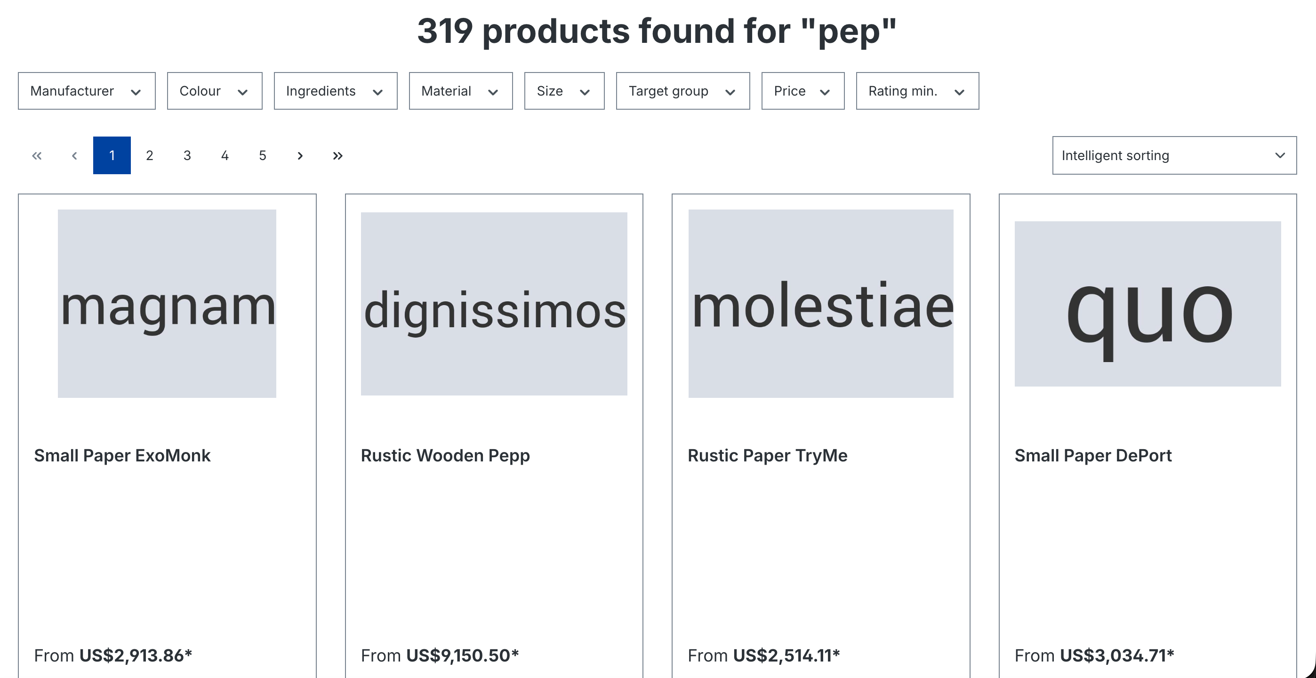Expand the Rating min. filter
The image size is (1316, 678).
click(x=917, y=91)
